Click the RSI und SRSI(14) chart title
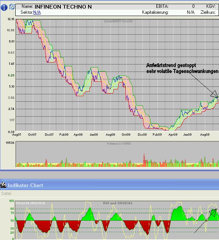219x240 pixels. click(x=118, y=203)
